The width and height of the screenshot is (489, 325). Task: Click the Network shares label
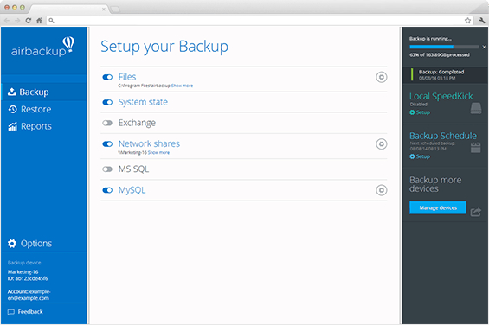point(149,144)
